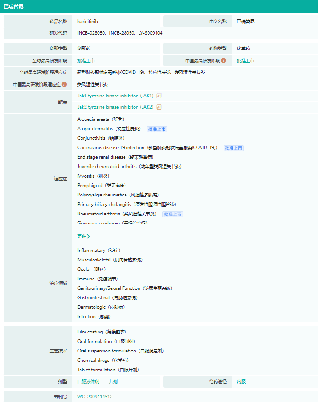Click 化学药 drug type value
Viewport: 318px width, 402px height.
(x=243, y=49)
